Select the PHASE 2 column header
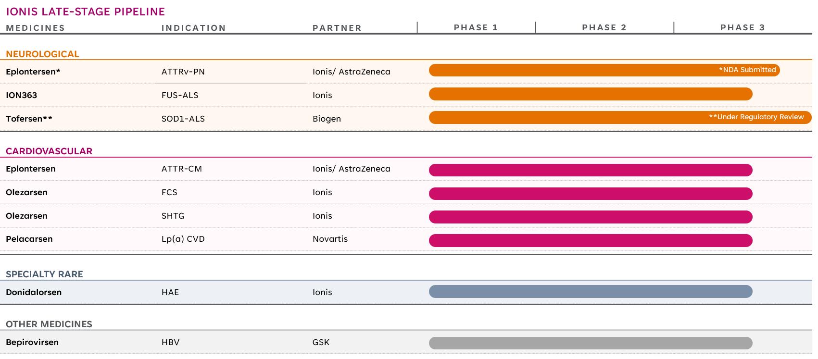The height and width of the screenshot is (359, 818). [604, 27]
